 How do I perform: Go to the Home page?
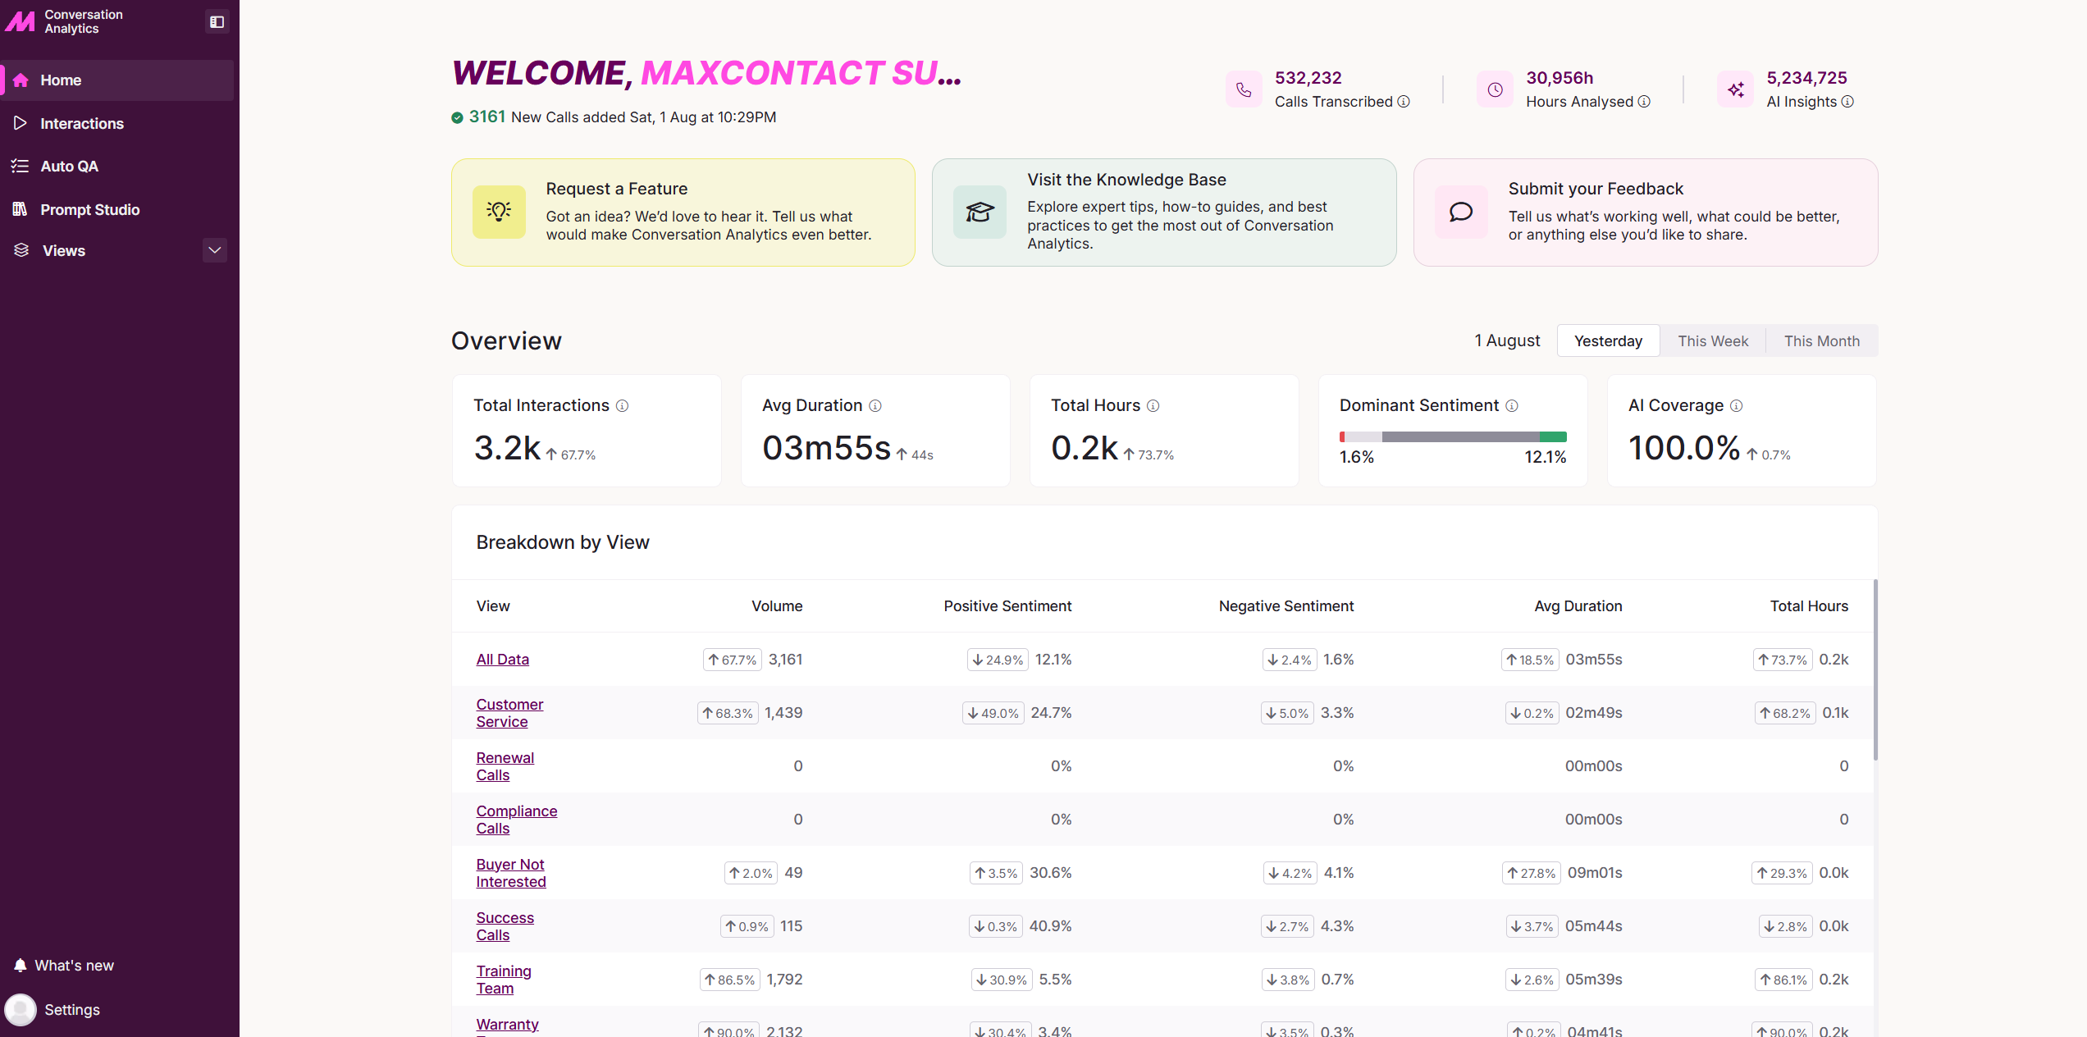point(118,80)
